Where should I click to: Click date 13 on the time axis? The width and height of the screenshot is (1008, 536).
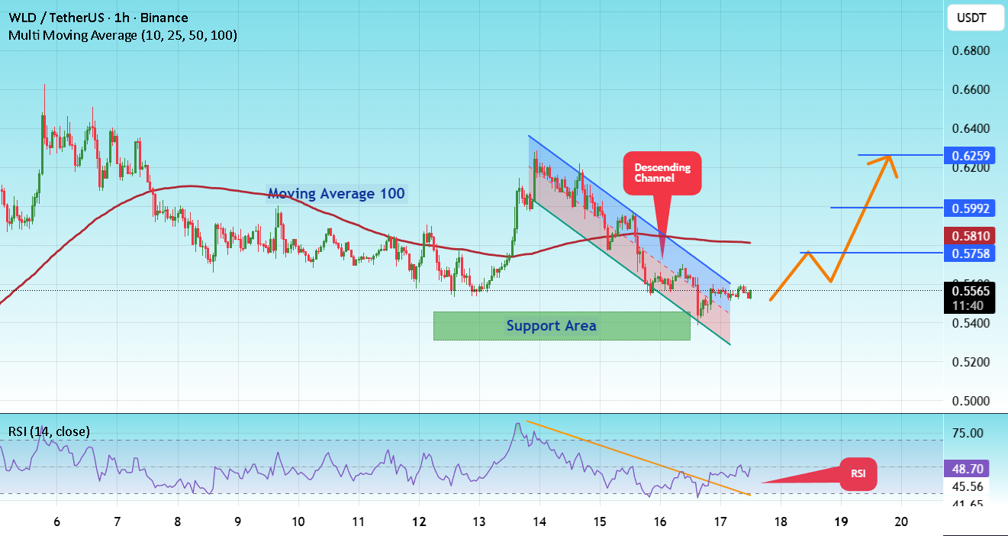(479, 521)
